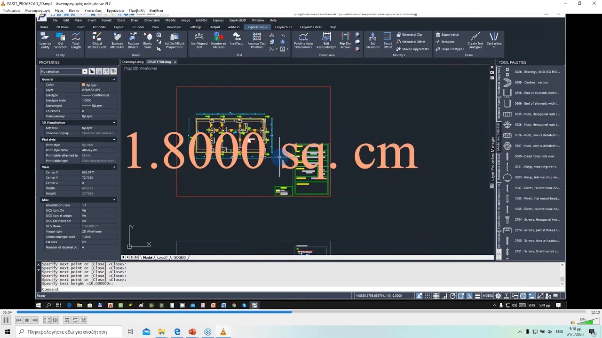Switch to the Drawing1.dwg tab
602x338 pixels.
click(x=133, y=62)
